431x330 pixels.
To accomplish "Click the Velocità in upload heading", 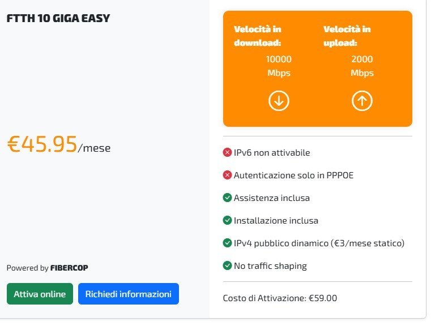I will pos(346,36).
